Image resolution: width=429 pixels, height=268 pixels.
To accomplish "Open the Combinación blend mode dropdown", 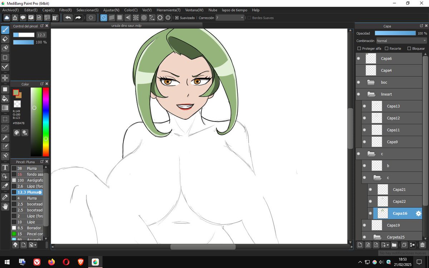I will (401, 41).
